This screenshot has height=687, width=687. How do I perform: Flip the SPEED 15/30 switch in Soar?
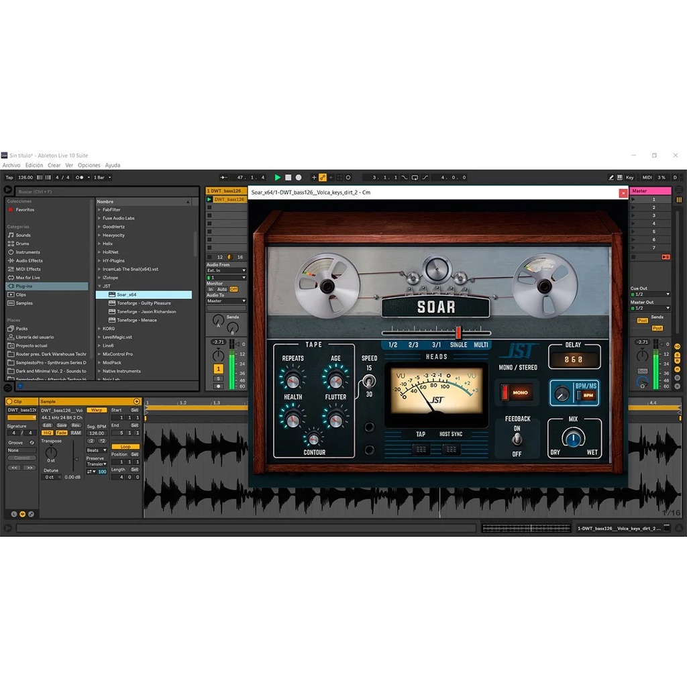[x=369, y=381]
